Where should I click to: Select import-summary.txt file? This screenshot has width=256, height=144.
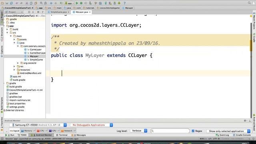20,100
